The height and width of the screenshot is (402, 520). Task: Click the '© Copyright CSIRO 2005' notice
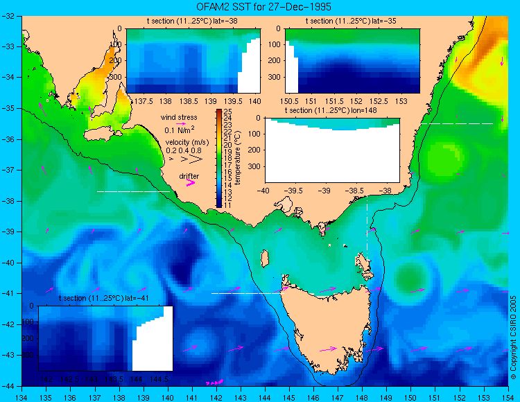pyautogui.click(x=513, y=338)
